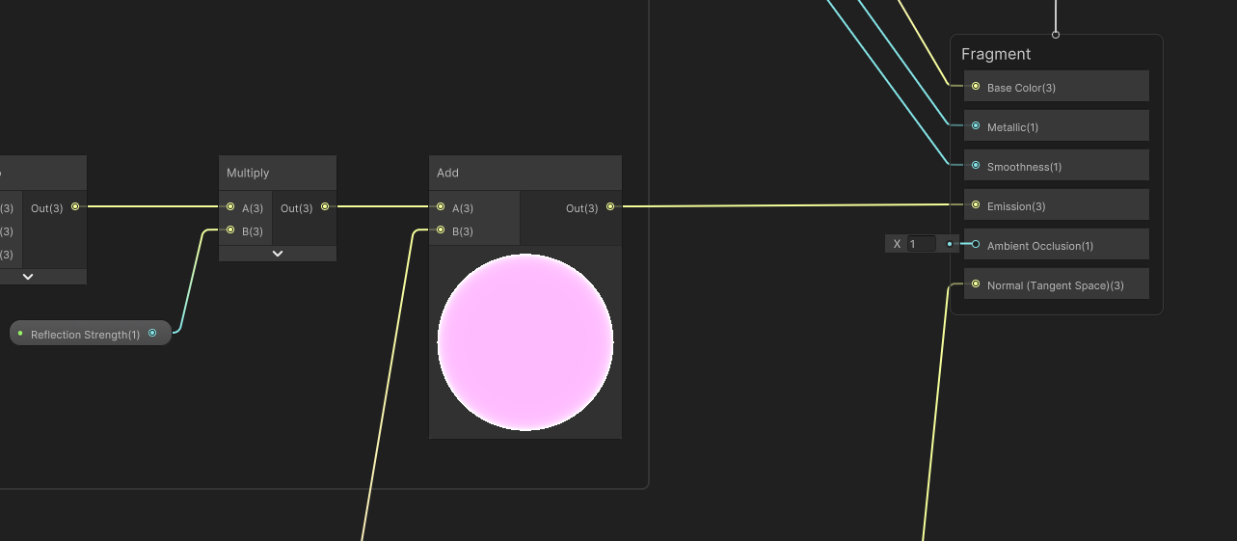Select the Smoothness(1) input port
The width and height of the screenshot is (1237, 541).
click(x=976, y=166)
